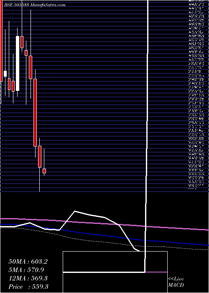Click the last small red candlestick
This screenshot has width=209, height=293.
(x=44, y=171)
